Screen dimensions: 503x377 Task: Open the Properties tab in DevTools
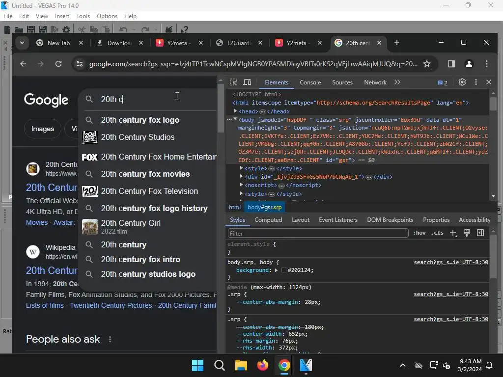click(x=436, y=220)
